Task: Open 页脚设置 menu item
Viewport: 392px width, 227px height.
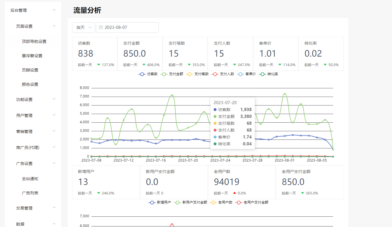Action: pyautogui.click(x=30, y=70)
